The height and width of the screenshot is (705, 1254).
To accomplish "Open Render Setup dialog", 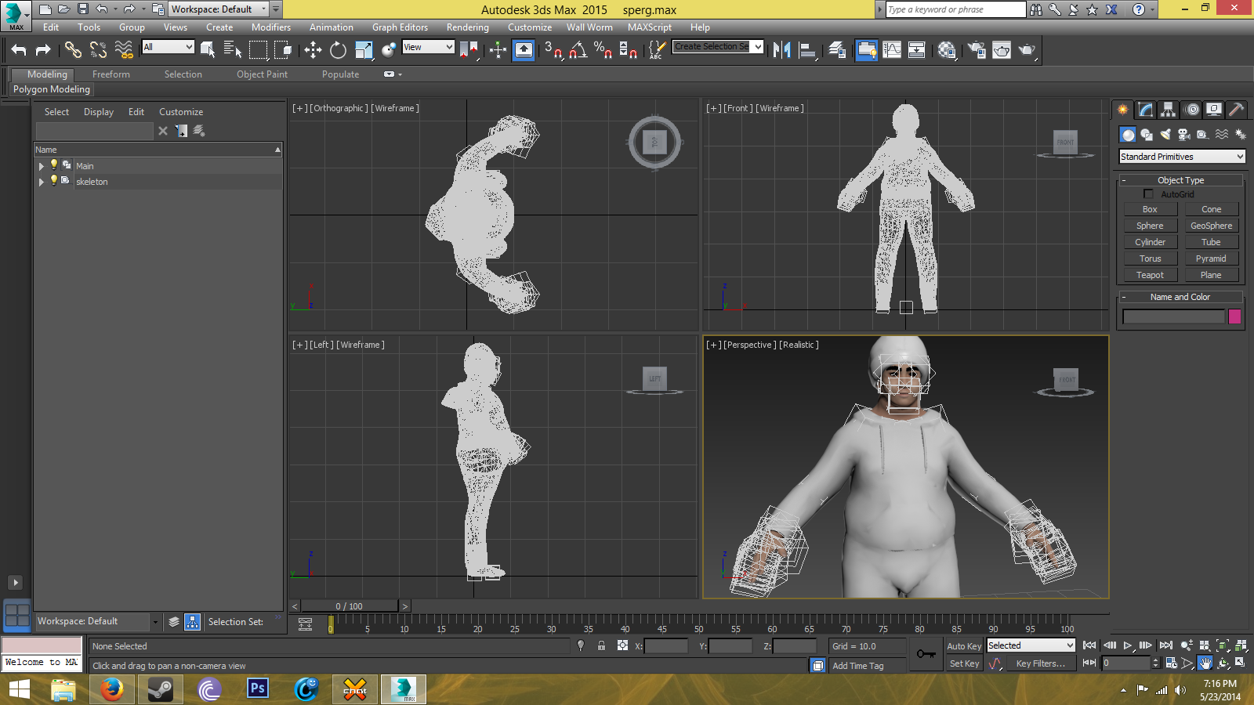I will (977, 50).
